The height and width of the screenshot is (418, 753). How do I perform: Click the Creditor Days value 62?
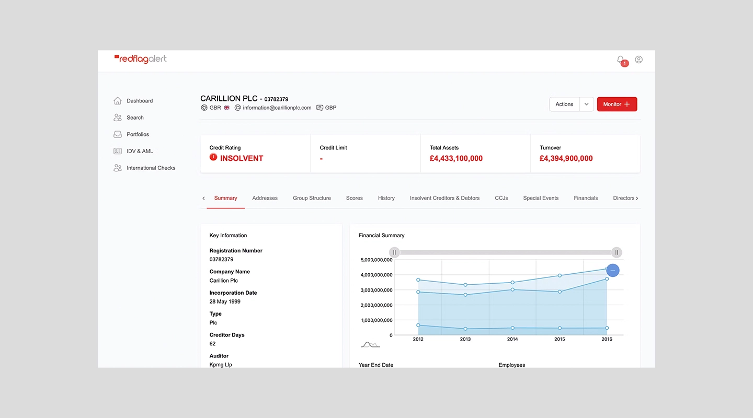click(x=212, y=343)
